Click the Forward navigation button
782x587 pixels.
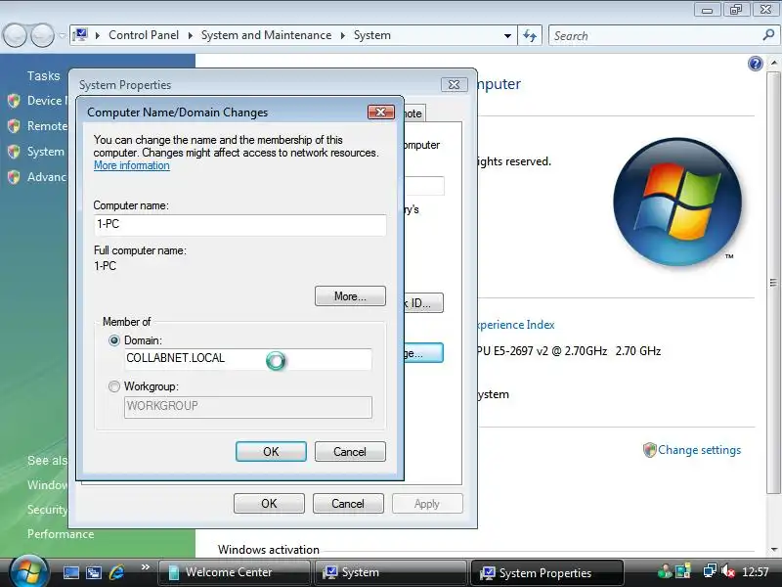pyautogui.click(x=42, y=35)
